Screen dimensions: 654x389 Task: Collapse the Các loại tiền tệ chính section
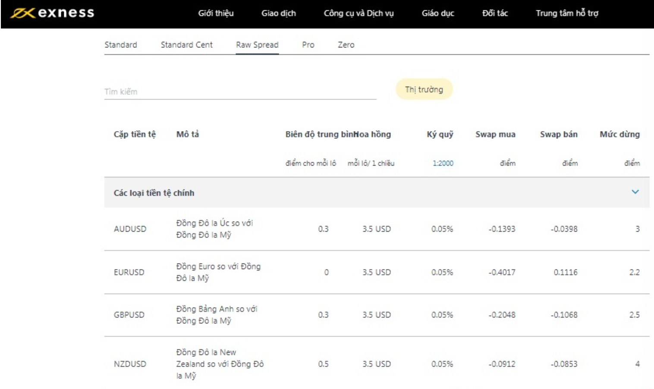[x=635, y=192]
